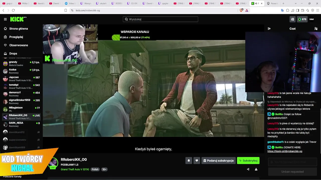Switch to the XDDDD Twitch tab
This screenshot has width=321, height=180.
(117, 3)
